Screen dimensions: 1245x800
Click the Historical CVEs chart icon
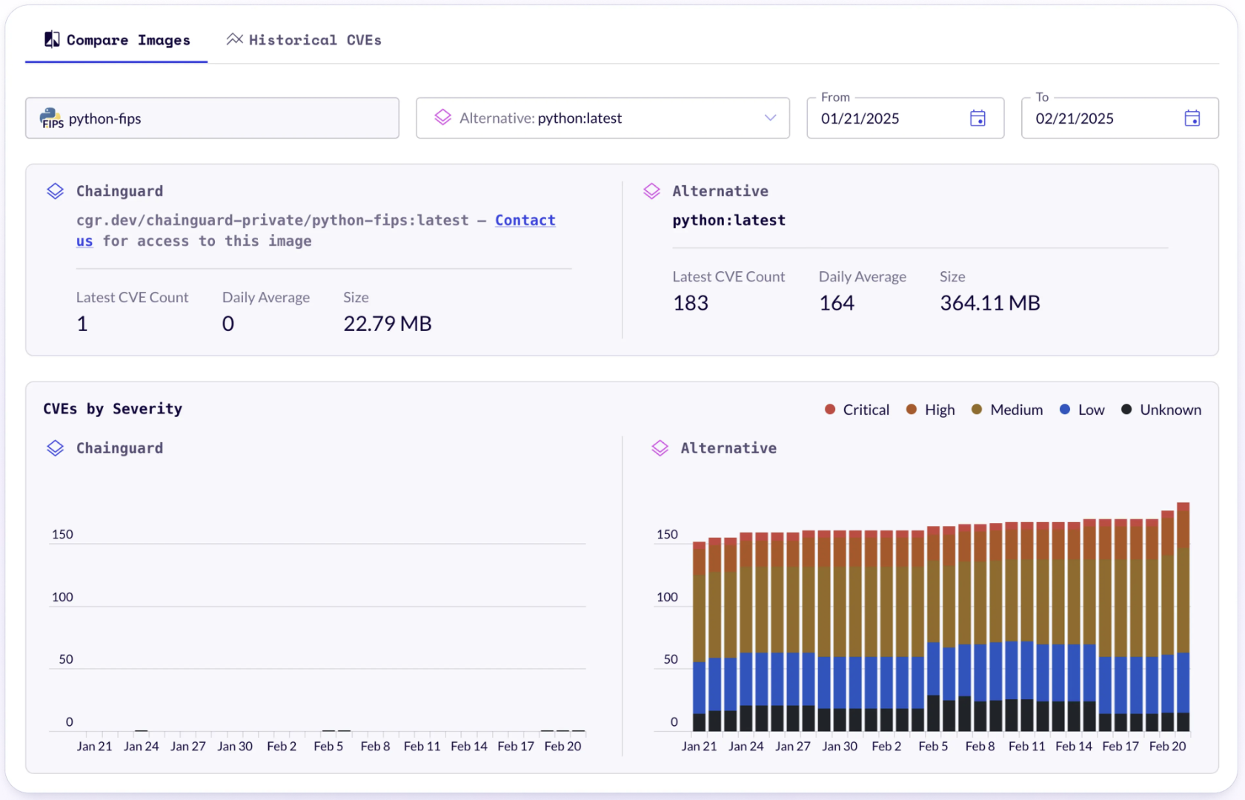point(235,39)
